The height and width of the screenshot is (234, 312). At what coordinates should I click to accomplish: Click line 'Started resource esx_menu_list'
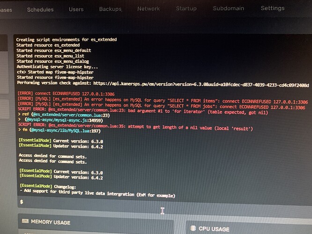pos(50,56)
